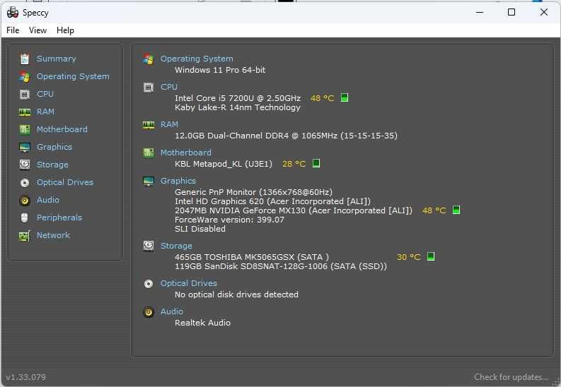Click the 12.0GB Dual-Channel DDR4 text
The height and width of the screenshot is (387, 561).
tap(286, 136)
